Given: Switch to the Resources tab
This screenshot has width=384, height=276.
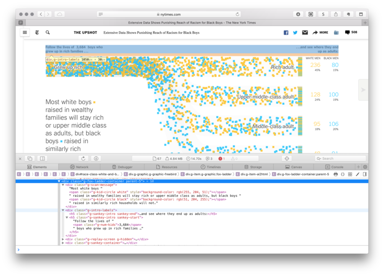Looking at the screenshot, I should [167, 167].
